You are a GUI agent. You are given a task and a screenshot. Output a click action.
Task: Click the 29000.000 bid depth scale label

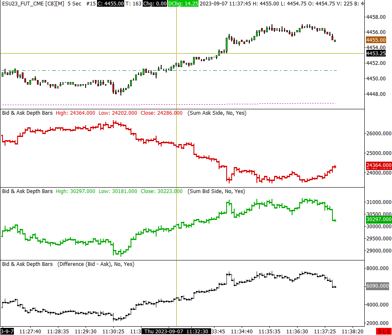(379, 251)
